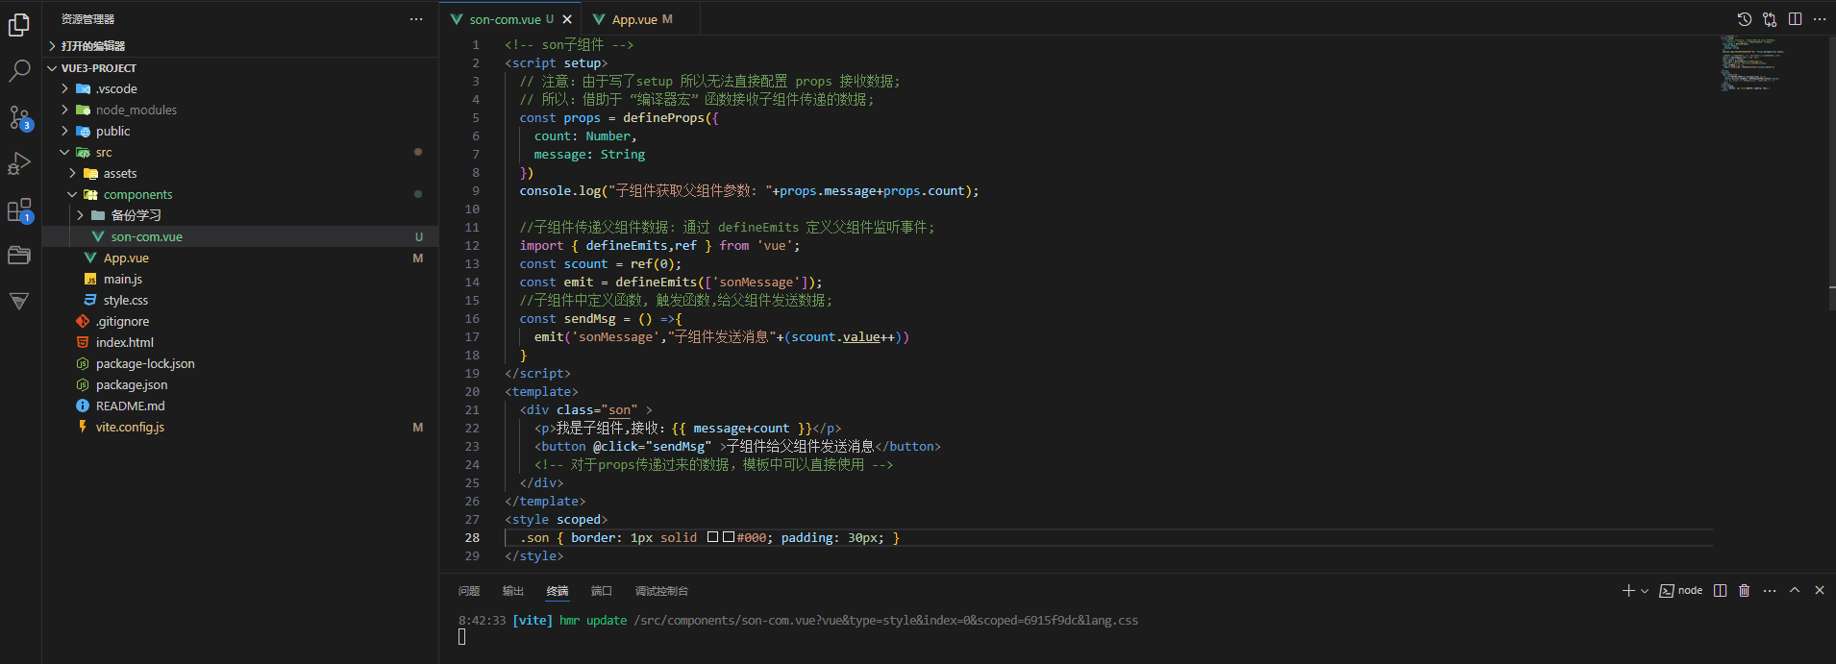Click the open changes icon in editor toolbar
The height and width of the screenshot is (664, 1836).
click(x=1770, y=19)
